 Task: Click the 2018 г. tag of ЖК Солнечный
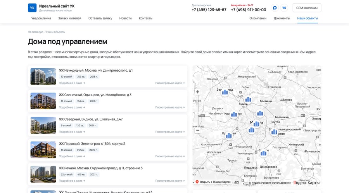pyautogui.click(x=93, y=101)
